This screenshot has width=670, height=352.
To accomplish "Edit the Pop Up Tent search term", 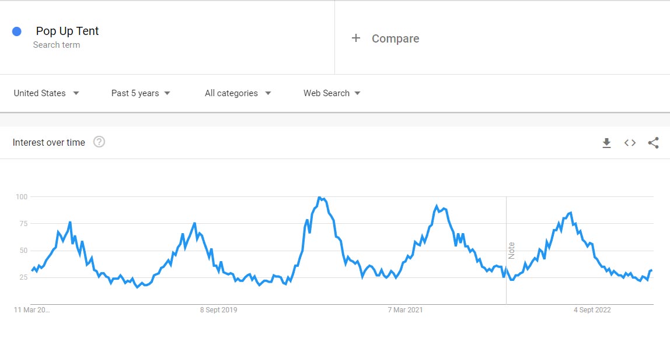I will tap(67, 31).
